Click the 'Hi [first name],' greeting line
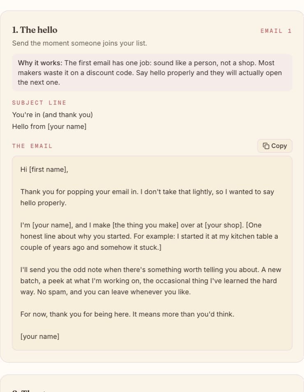 coord(44,170)
